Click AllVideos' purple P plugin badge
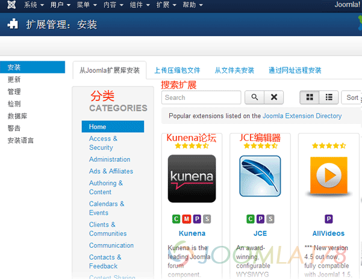 tap(329, 219)
